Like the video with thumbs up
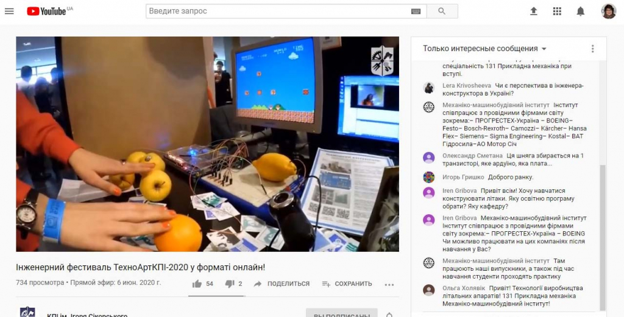This screenshot has width=624, height=317. point(197,284)
